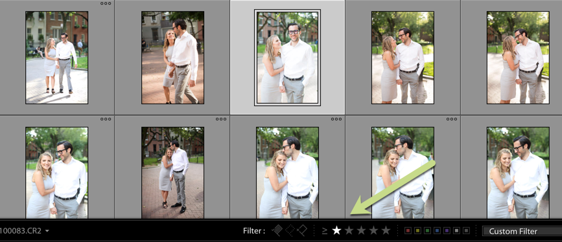The image size is (562, 242).
Task: Set rating filter to two stars
Action: click(349, 230)
